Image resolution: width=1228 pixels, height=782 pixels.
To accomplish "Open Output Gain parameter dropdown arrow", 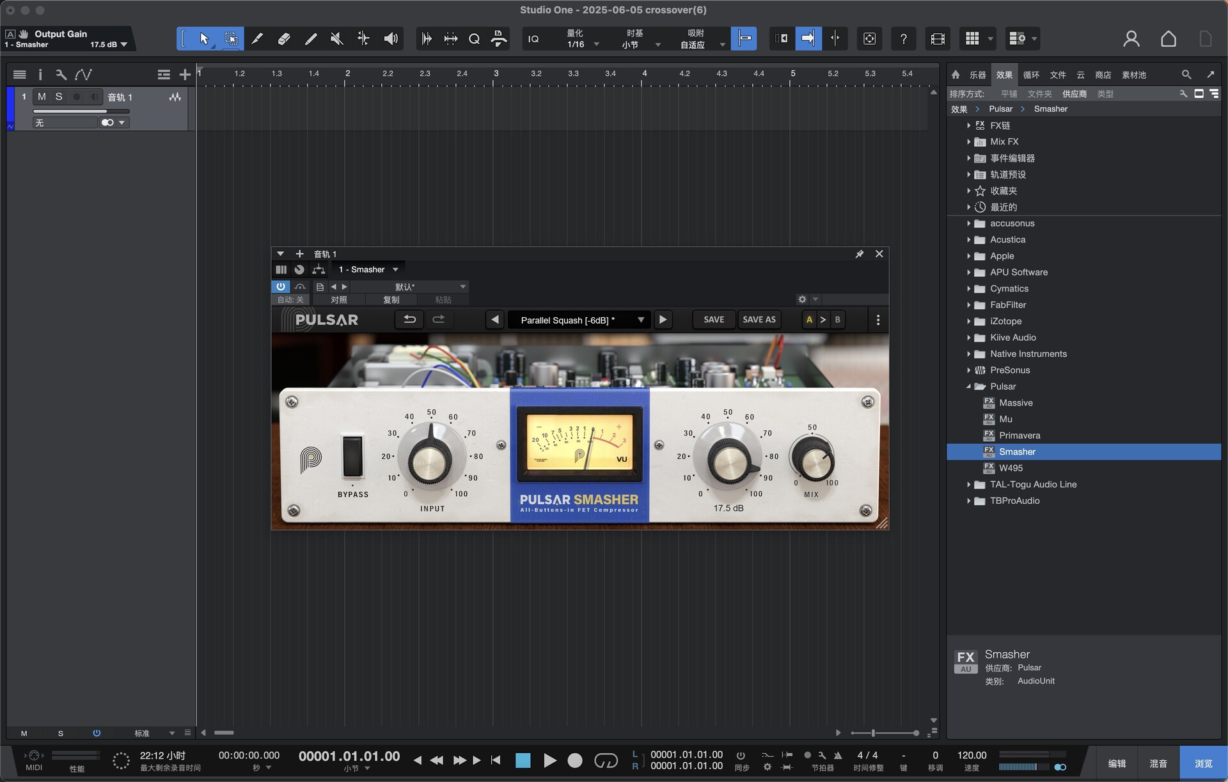I will [124, 45].
